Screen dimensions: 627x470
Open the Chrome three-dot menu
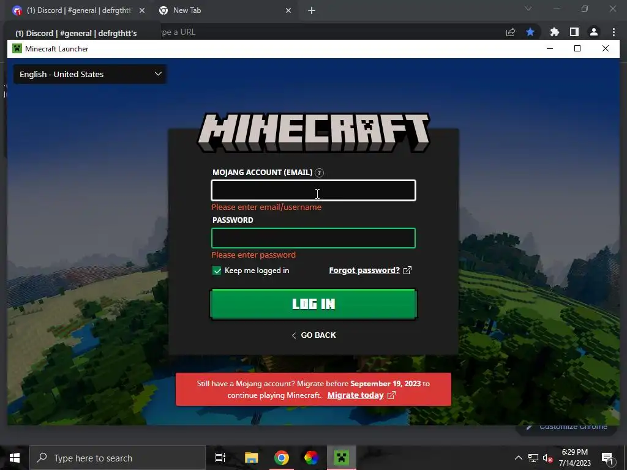[614, 32]
